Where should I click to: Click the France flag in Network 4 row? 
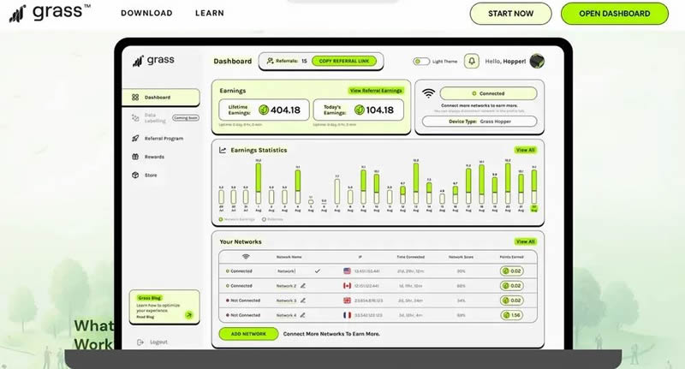click(x=348, y=315)
